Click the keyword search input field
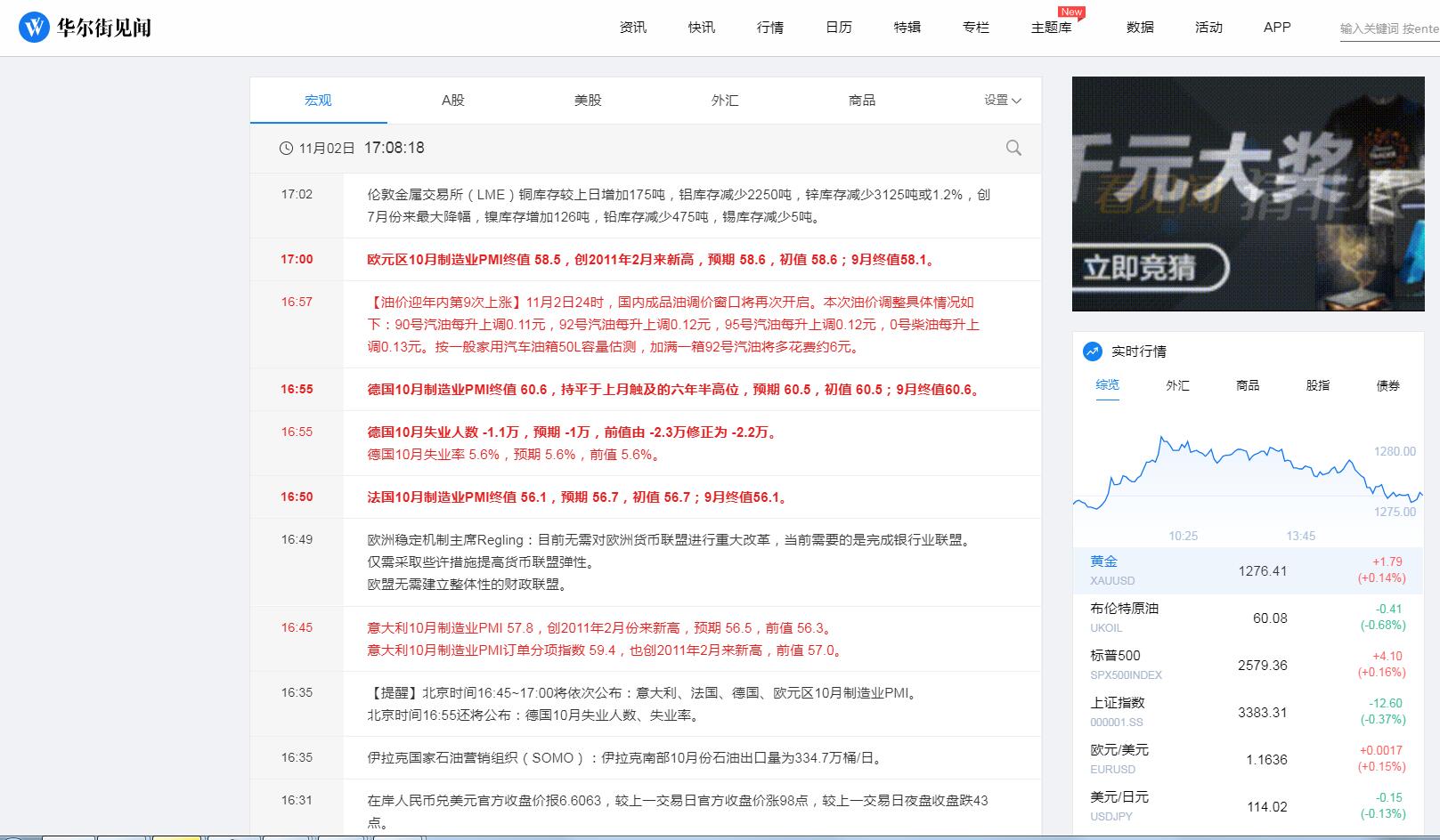Screen dimensions: 1440x840 pos(1380,28)
